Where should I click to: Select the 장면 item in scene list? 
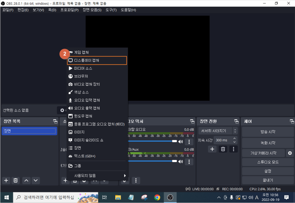click(x=29, y=131)
